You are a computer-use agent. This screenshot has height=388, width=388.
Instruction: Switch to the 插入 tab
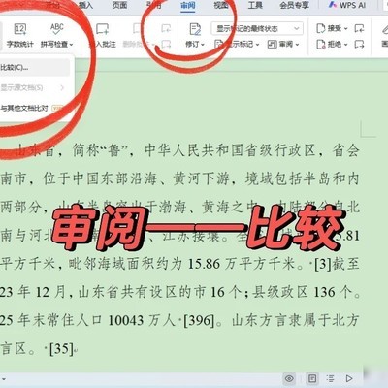pyautogui.click(x=86, y=5)
